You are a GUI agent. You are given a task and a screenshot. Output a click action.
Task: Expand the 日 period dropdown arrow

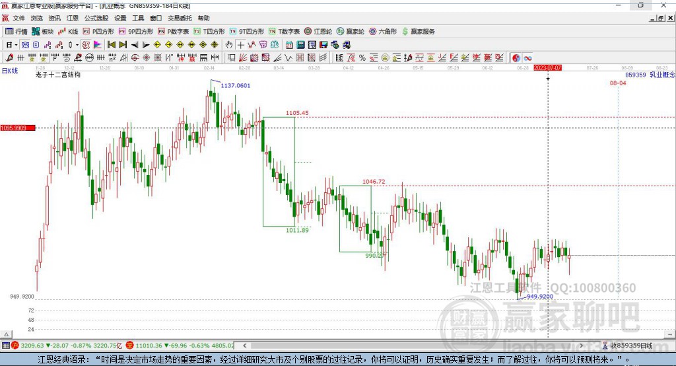tap(16, 45)
